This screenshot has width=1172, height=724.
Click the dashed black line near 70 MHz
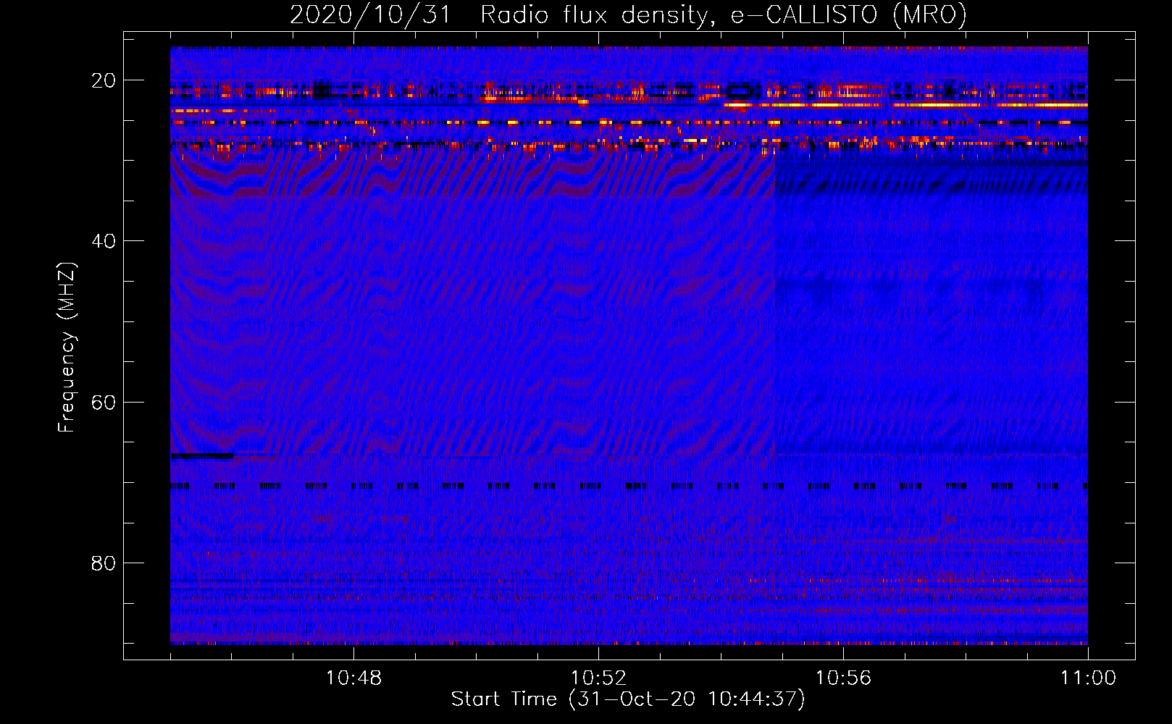point(629,487)
